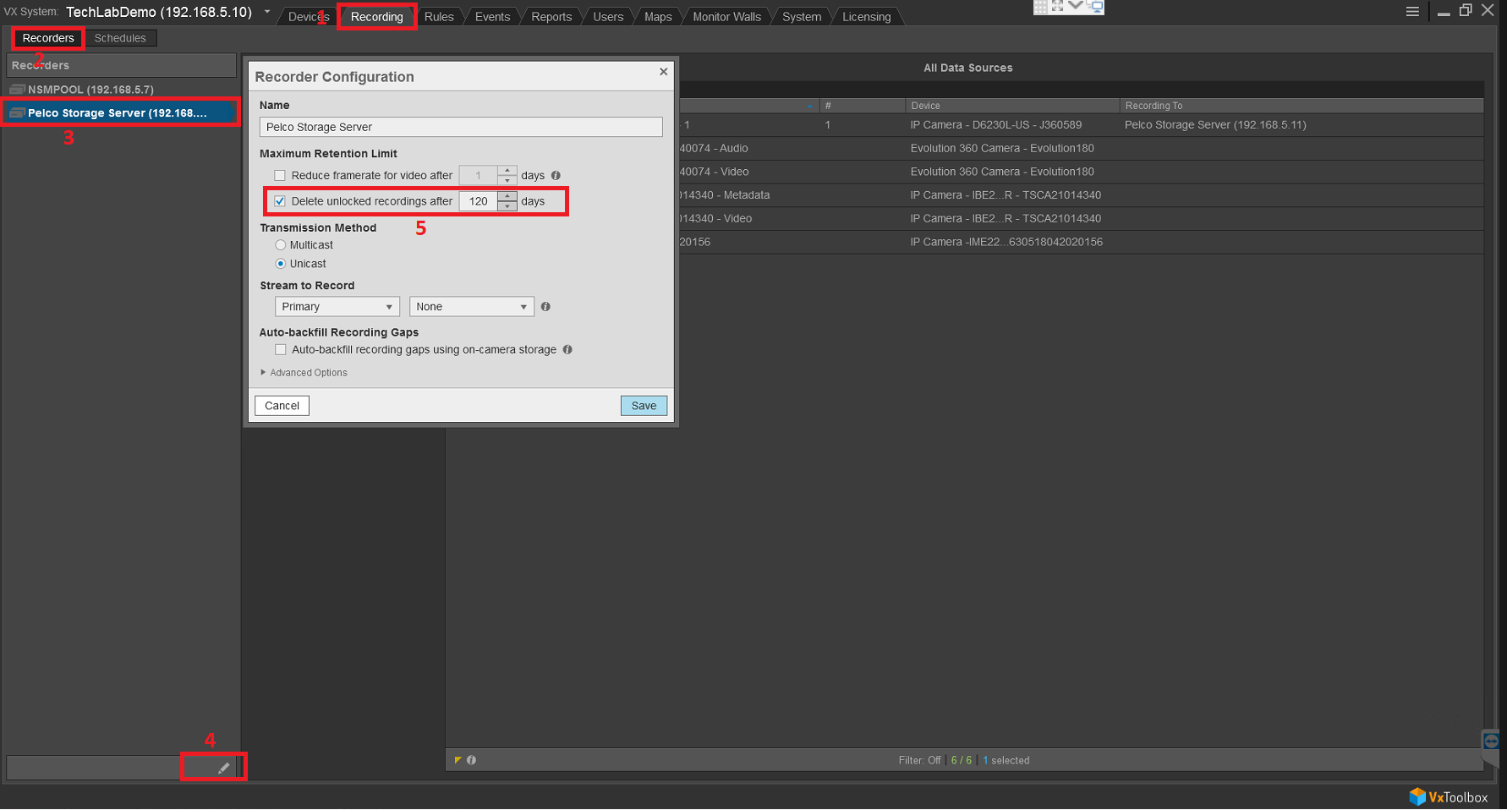Switch to the Users tab
1507x810 pixels.
coord(608,17)
